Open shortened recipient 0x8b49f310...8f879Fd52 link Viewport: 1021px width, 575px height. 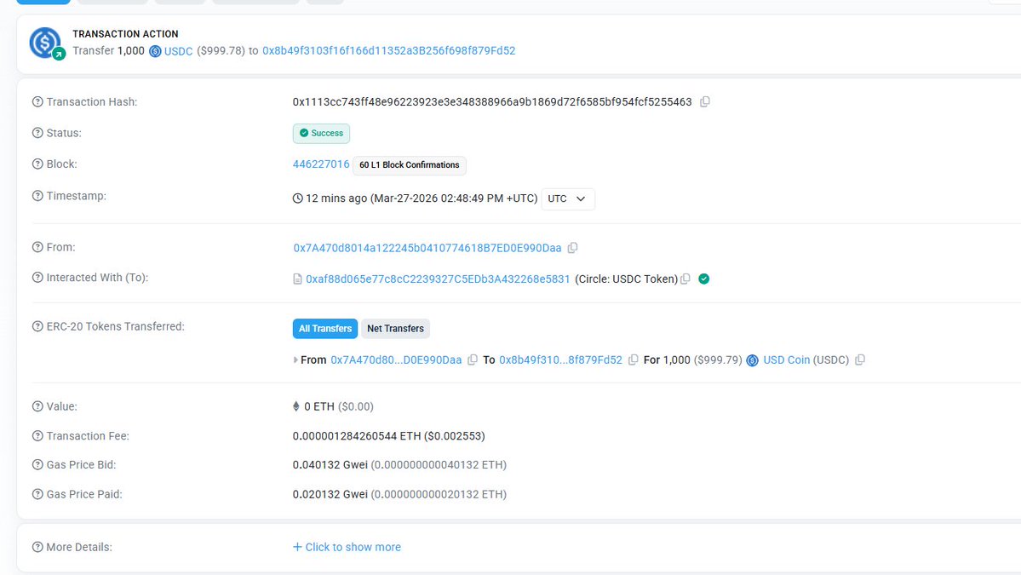click(560, 359)
